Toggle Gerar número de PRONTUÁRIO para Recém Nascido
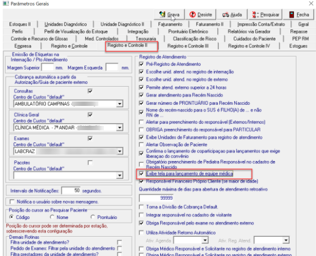The image size is (316, 256). click(141, 103)
